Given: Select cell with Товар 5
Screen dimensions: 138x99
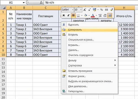Looking at the screenshot, I should click(24, 42).
